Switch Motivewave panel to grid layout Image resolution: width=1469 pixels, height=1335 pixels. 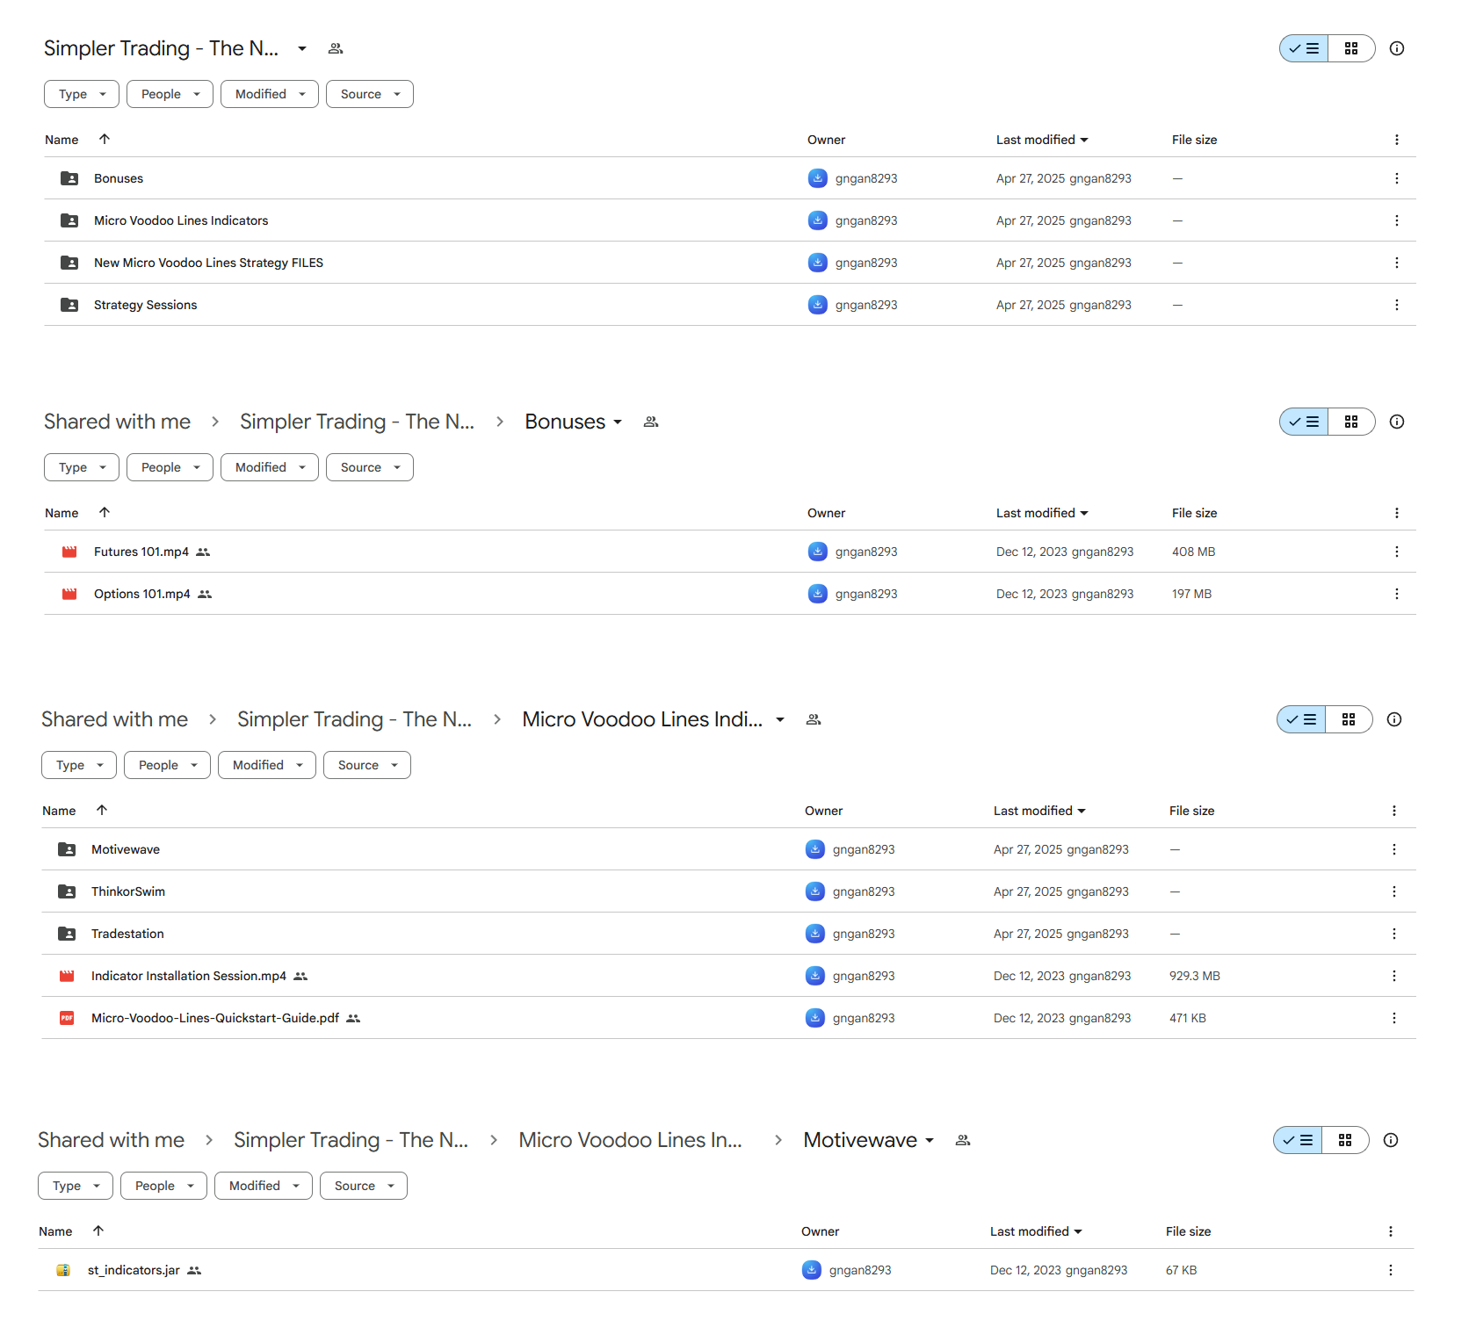click(1345, 1140)
